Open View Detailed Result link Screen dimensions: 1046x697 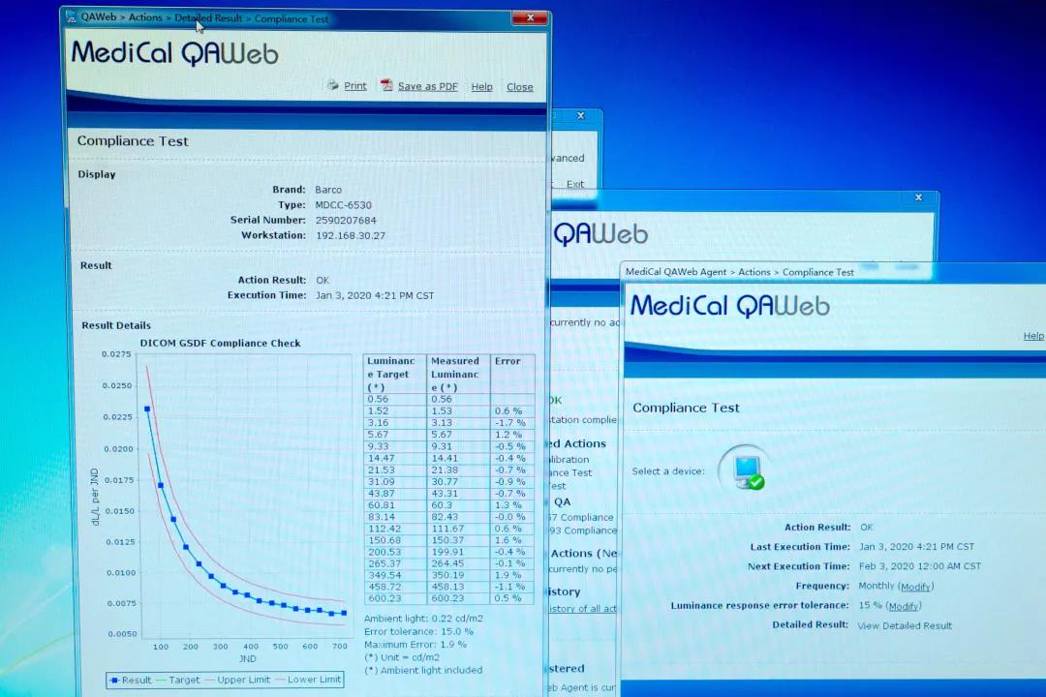point(905,625)
